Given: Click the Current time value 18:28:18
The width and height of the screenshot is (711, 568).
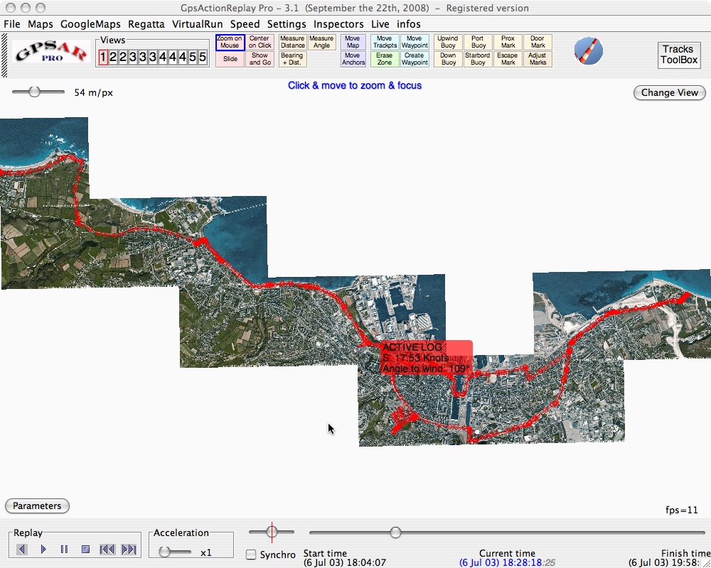Looking at the screenshot, I should click(507, 562).
